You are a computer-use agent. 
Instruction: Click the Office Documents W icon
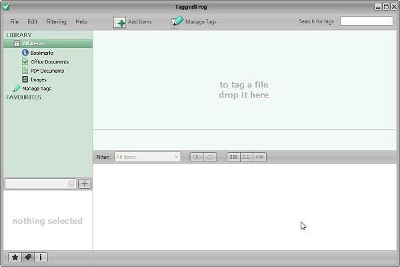point(25,61)
